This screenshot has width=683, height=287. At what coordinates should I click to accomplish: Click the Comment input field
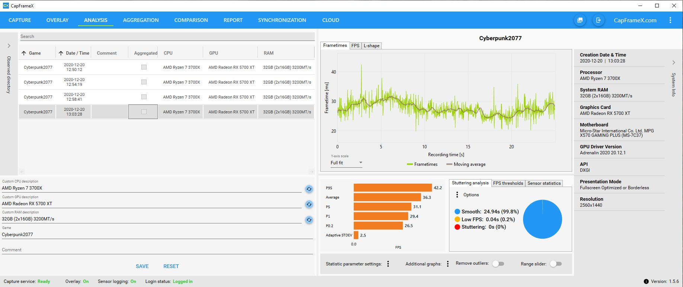tap(157, 250)
